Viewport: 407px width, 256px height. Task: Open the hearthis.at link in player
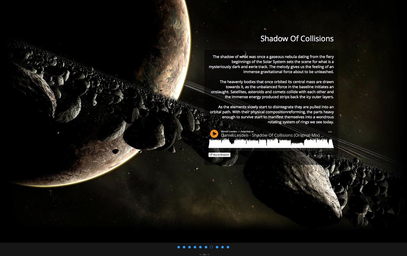247,131
